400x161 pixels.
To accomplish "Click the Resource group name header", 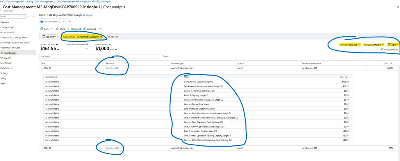I will pyautogui.click(x=311, y=63).
